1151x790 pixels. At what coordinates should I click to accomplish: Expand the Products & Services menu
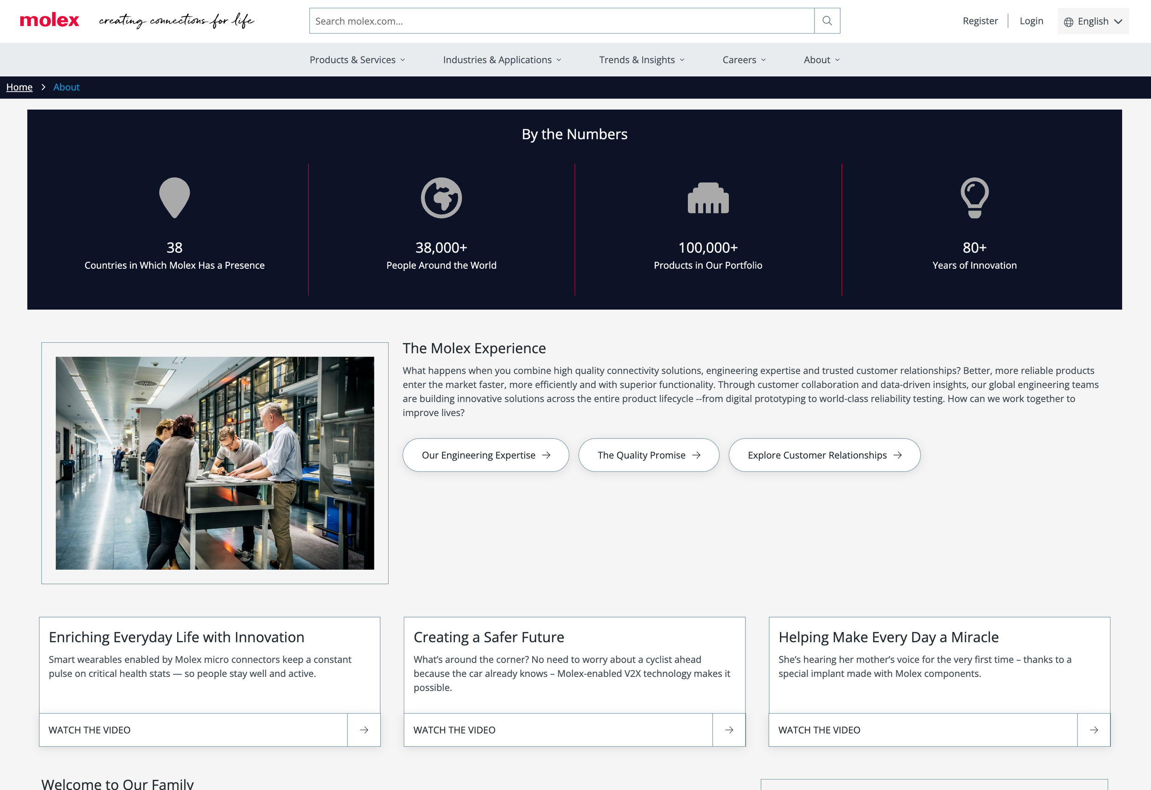(358, 60)
